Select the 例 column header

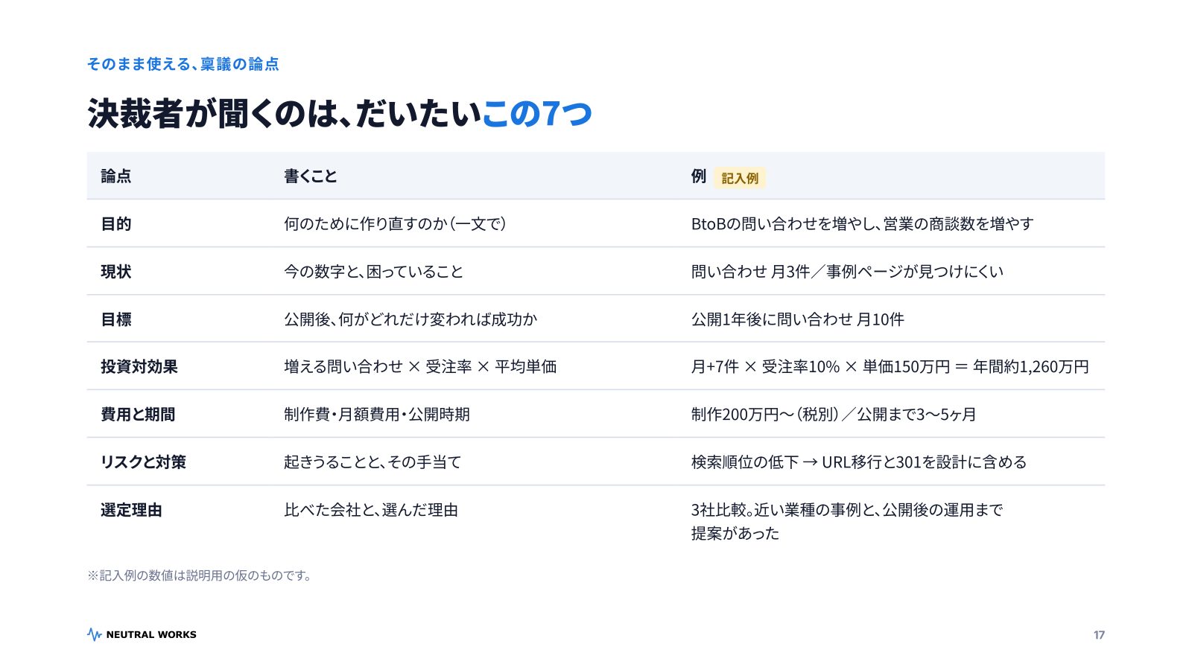point(699,176)
